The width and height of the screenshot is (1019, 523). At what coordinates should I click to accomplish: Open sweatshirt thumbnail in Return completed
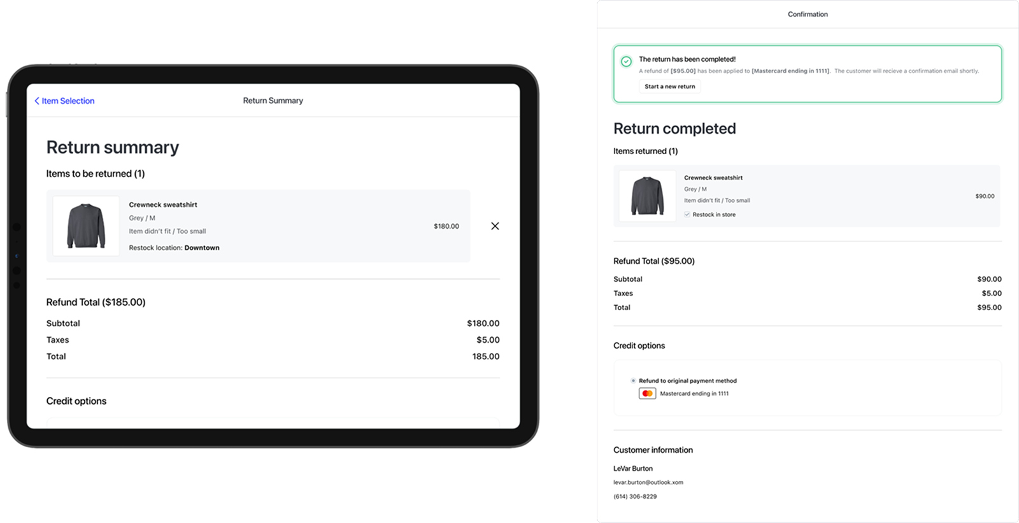click(647, 196)
